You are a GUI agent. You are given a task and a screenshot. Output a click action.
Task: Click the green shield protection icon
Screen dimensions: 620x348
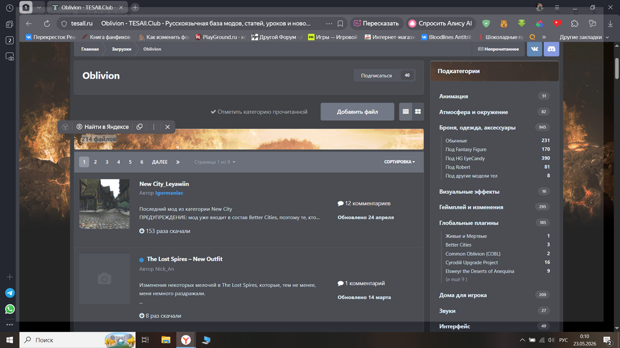coord(486,24)
